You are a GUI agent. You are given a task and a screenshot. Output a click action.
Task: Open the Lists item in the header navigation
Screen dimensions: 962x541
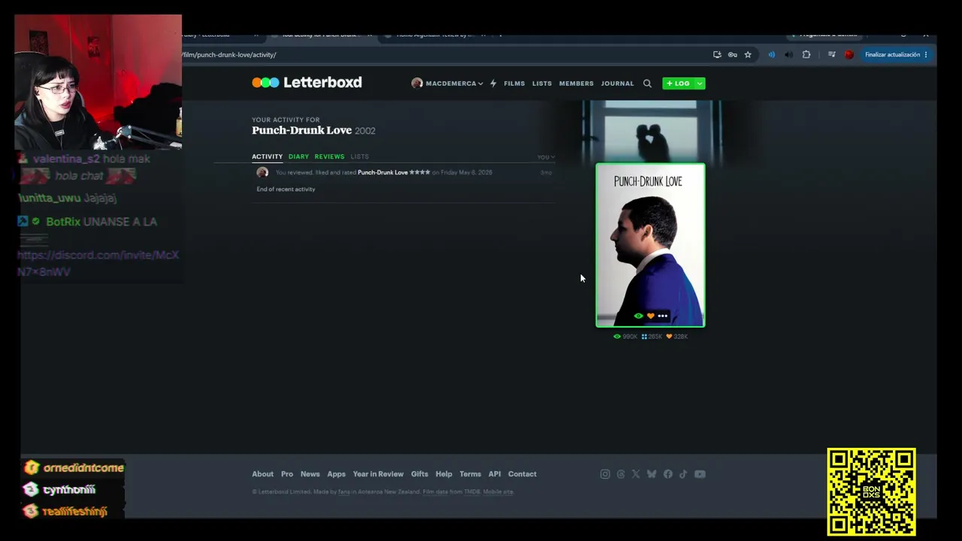(x=542, y=83)
